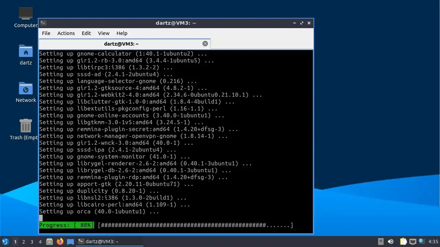
Task: Open the Network desktop icon
Action: (x=26, y=92)
